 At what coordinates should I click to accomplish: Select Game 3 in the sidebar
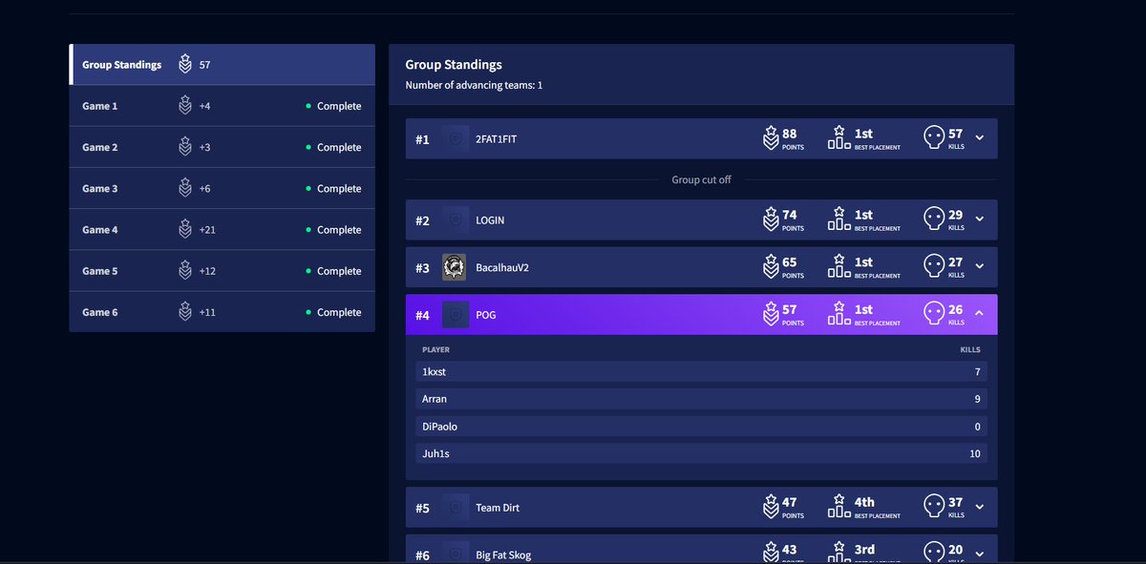[x=223, y=188]
